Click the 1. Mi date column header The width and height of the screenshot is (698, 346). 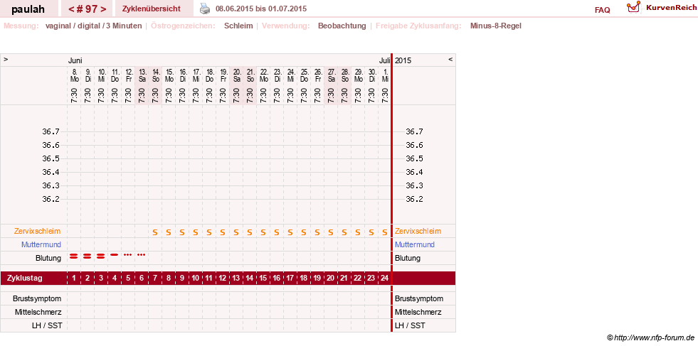coord(385,75)
